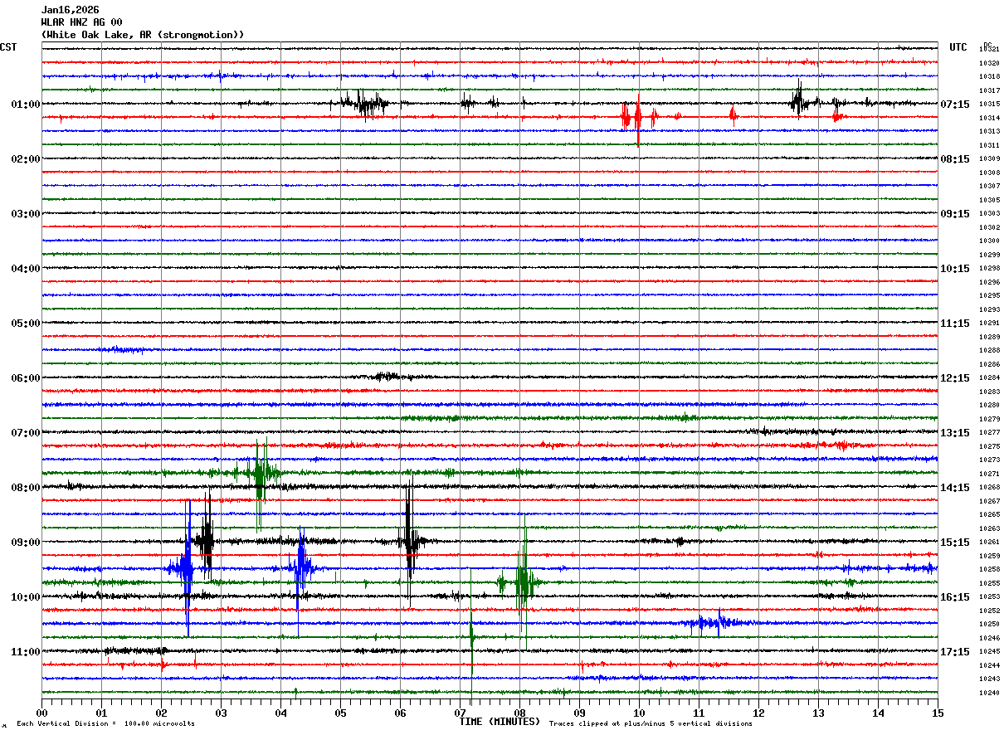Click the green waveform burst near minute 8
Viewport: 1004px width, 735px height.
coord(523,581)
